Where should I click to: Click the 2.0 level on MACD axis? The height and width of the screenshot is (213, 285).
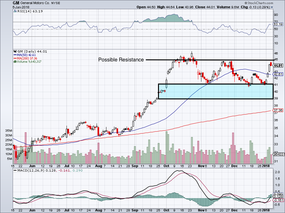point(277,172)
